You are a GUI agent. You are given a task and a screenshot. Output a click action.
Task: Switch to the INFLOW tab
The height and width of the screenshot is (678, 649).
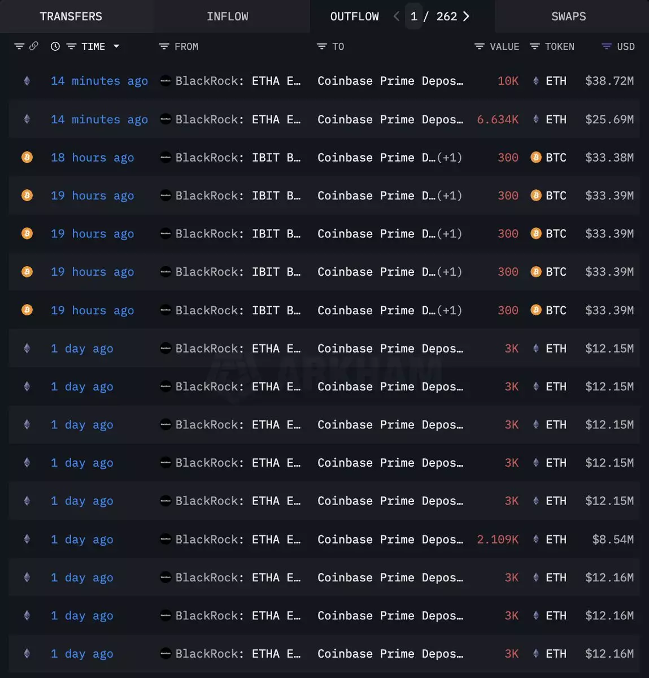pyautogui.click(x=227, y=16)
